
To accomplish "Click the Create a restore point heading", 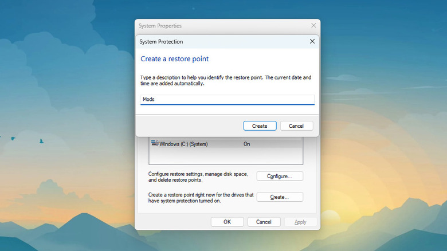I will click(174, 59).
